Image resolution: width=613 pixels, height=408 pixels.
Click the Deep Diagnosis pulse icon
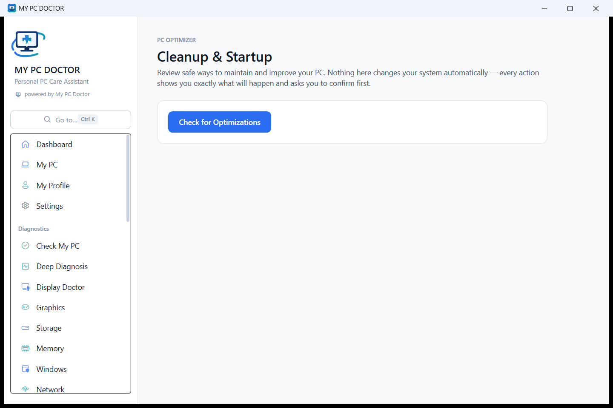pos(26,266)
